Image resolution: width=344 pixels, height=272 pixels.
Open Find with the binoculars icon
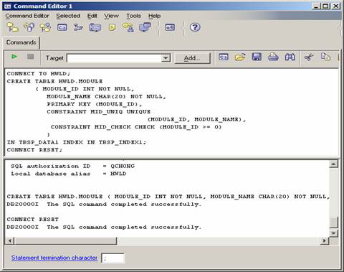290,57
